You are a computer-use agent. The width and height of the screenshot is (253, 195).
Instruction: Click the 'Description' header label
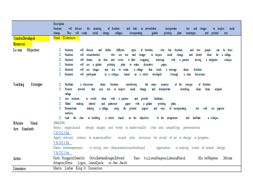59,24
